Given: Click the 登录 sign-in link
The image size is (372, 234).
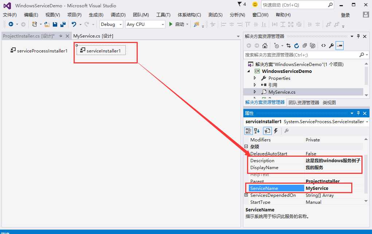Looking at the screenshot, I should (345, 15).
